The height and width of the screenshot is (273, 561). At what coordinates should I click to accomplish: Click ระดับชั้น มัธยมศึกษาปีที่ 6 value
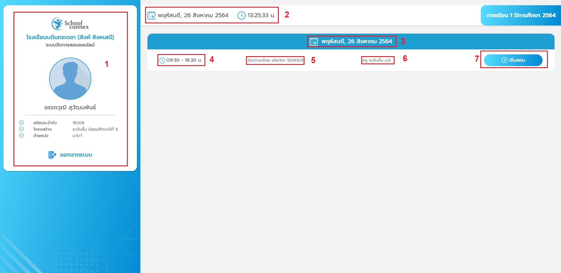(95, 129)
